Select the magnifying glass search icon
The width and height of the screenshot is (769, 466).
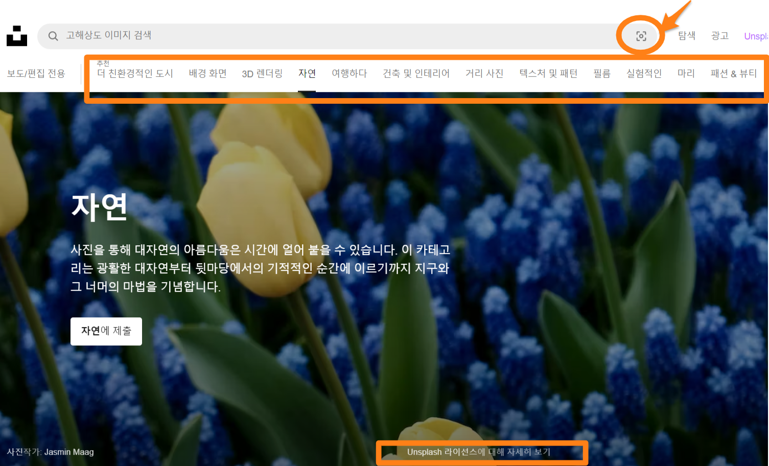pyautogui.click(x=53, y=36)
